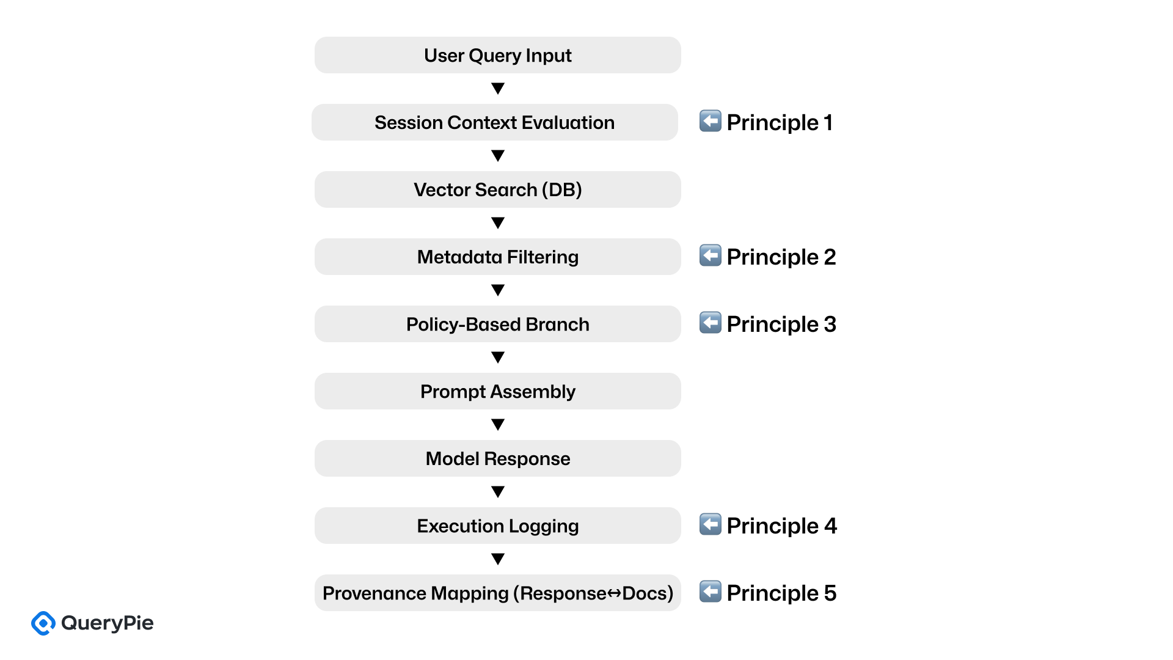1173x660 pixels.
Task: Click the arrow icon beside Principle 4
Action: (710, 524)
